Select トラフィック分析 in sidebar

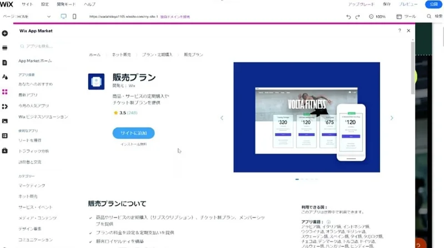(x=34, y=151)
